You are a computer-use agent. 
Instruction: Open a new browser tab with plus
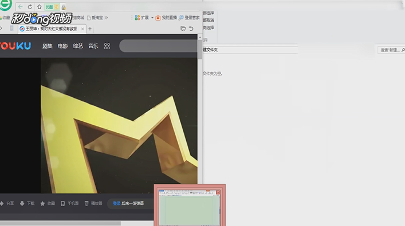pos(90,29)
